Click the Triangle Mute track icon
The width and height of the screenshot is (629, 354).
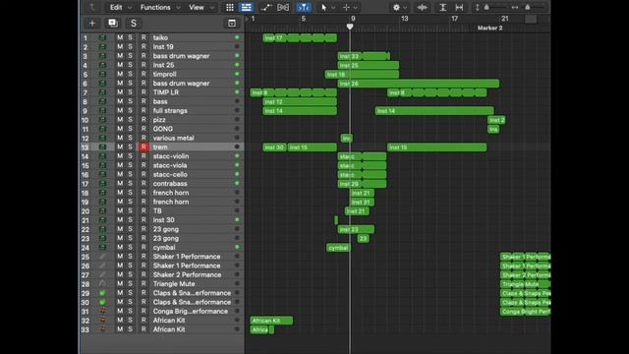click(102, 284)
